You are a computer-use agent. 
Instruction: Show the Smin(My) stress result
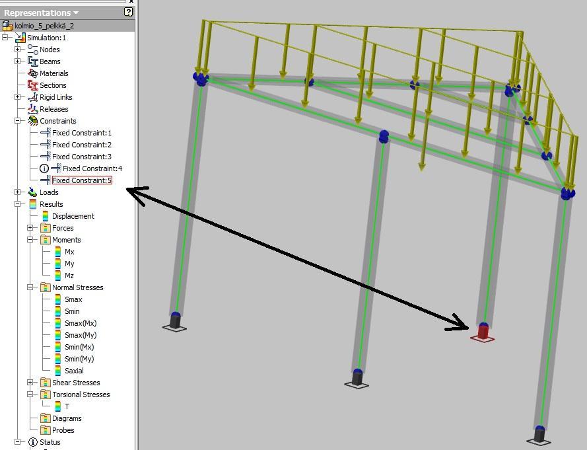pyautogui.click(x=79, y=359)
